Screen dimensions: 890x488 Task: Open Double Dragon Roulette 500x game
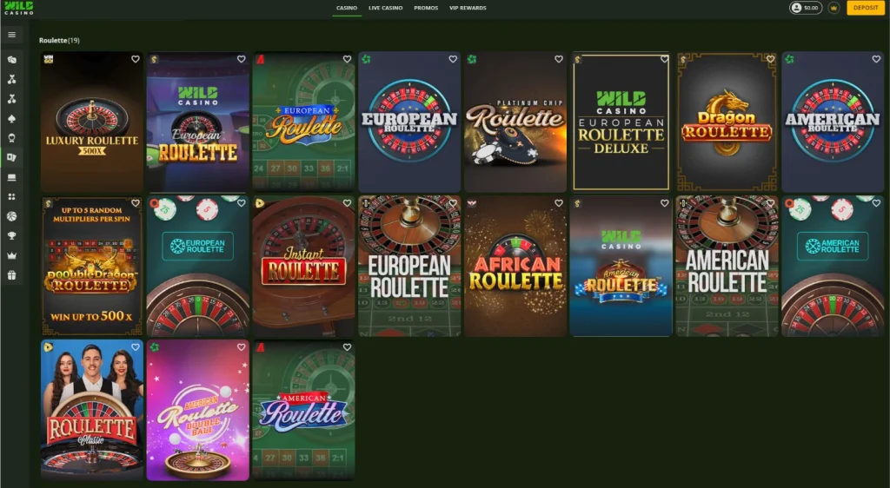pyautogui.click(x=92, y=267)
